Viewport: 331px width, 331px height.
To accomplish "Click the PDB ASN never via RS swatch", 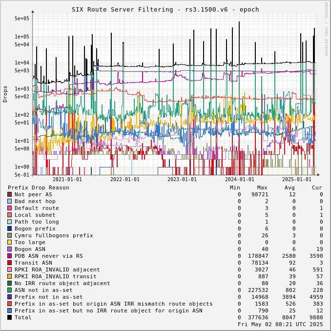I will [x=9, y=256].
